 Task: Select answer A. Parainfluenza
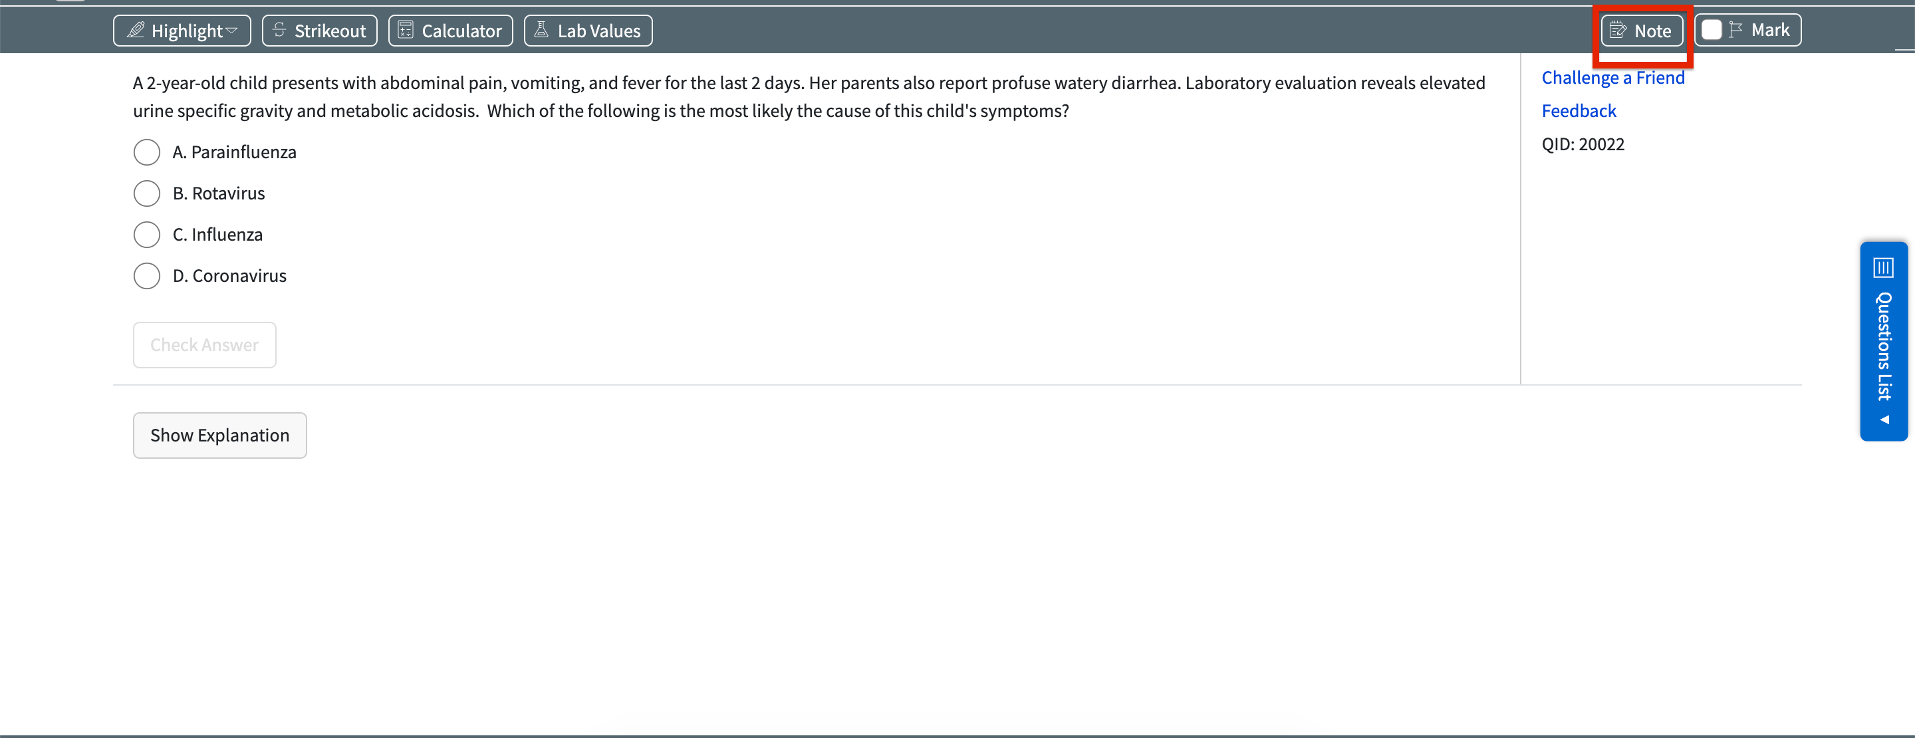tap(147, 152)
